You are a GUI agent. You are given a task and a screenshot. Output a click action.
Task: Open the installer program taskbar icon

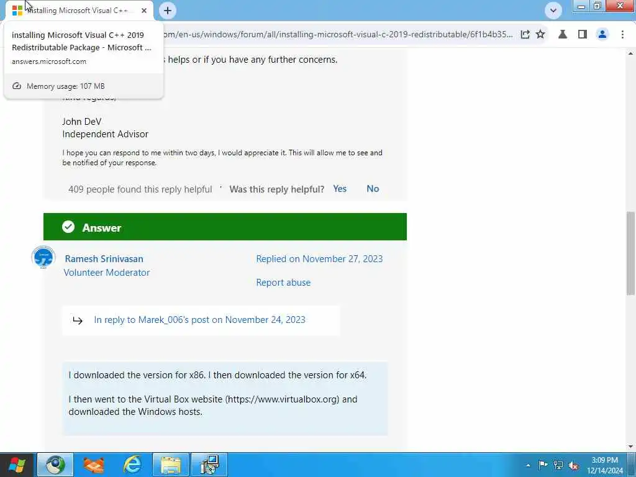(x=209, y=465)
